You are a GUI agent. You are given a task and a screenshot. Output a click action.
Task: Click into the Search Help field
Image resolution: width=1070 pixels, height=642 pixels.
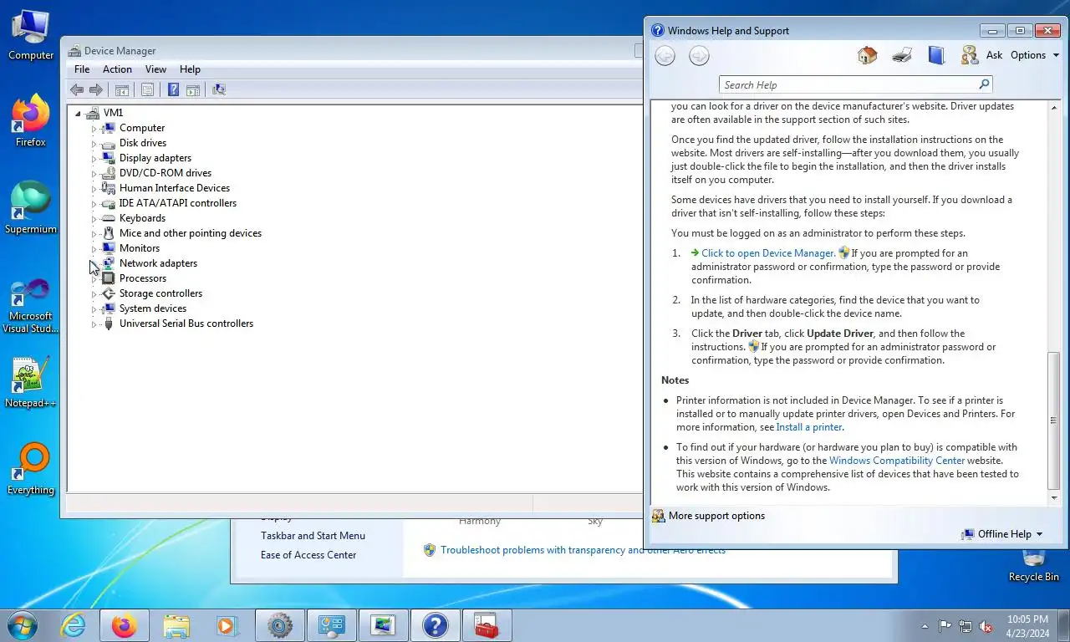coord(848,84)
